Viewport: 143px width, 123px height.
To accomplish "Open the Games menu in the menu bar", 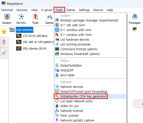I will pyautogui.click(x=71, y=10).
